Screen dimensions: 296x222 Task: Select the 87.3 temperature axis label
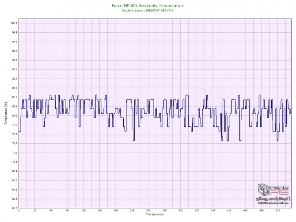coord(15,88)
